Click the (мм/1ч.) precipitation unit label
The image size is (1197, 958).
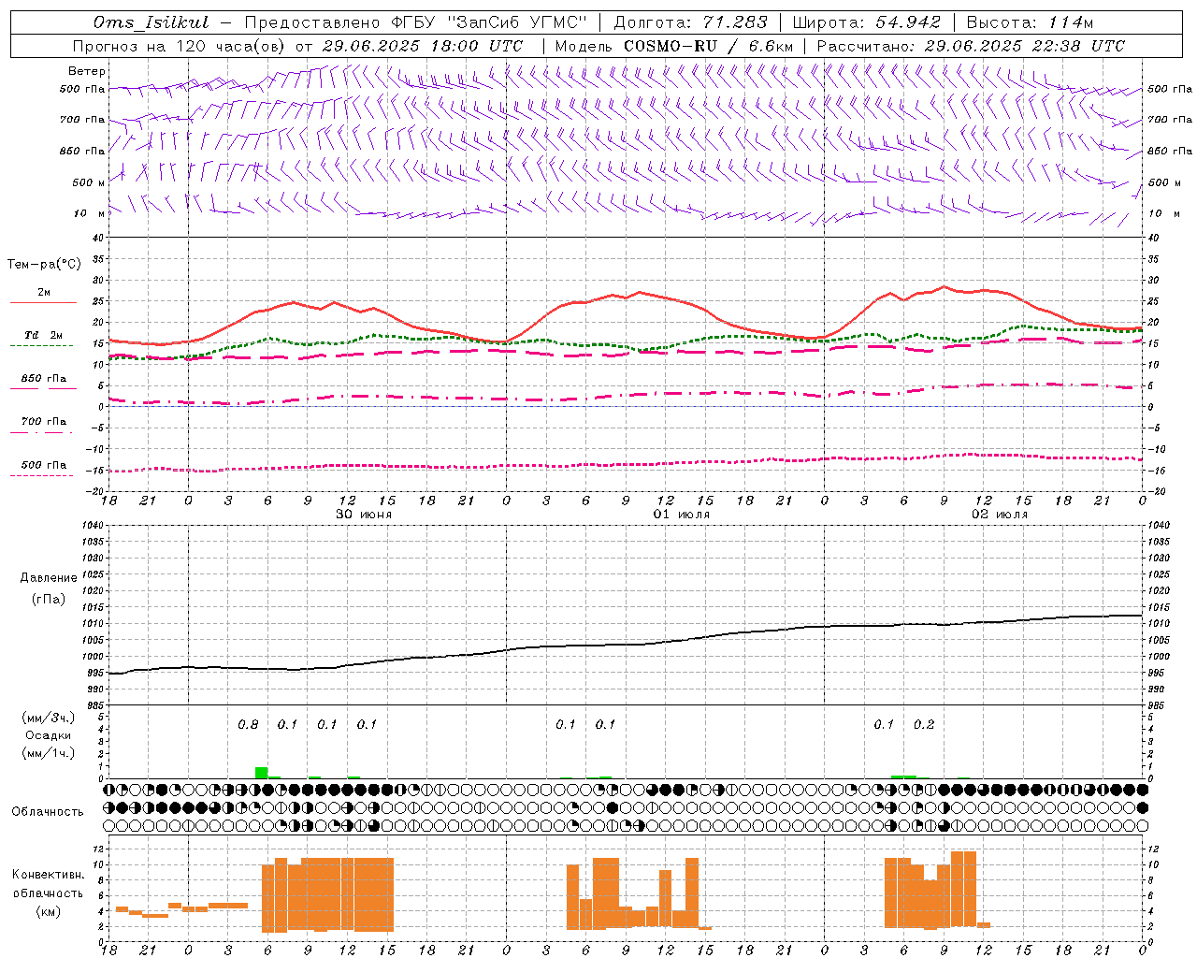(x=49, y=753)
